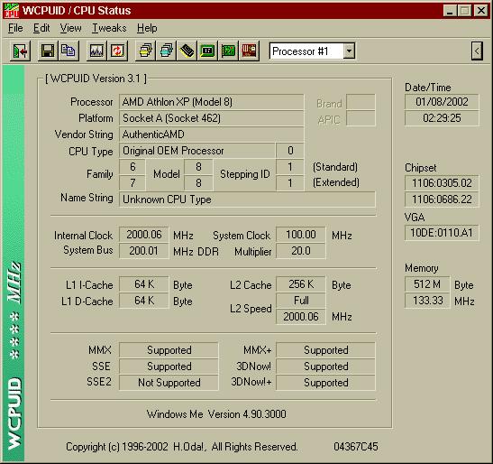Open the green PCI card icon
Viewport: 493px width, 464px height.
pyautogui.click(x=228, y=51)
